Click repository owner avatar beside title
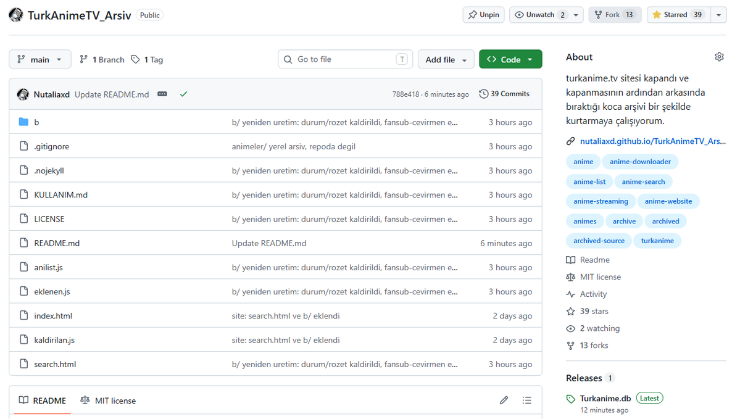This screenshot has width=740, height=419. click(x=15, y=15)
